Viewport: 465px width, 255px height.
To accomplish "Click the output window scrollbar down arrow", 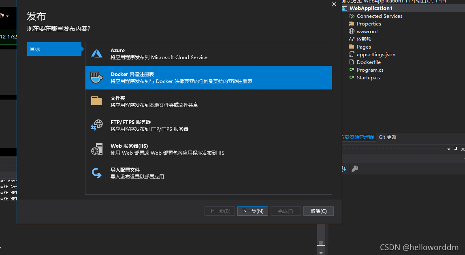I will 321,253.
